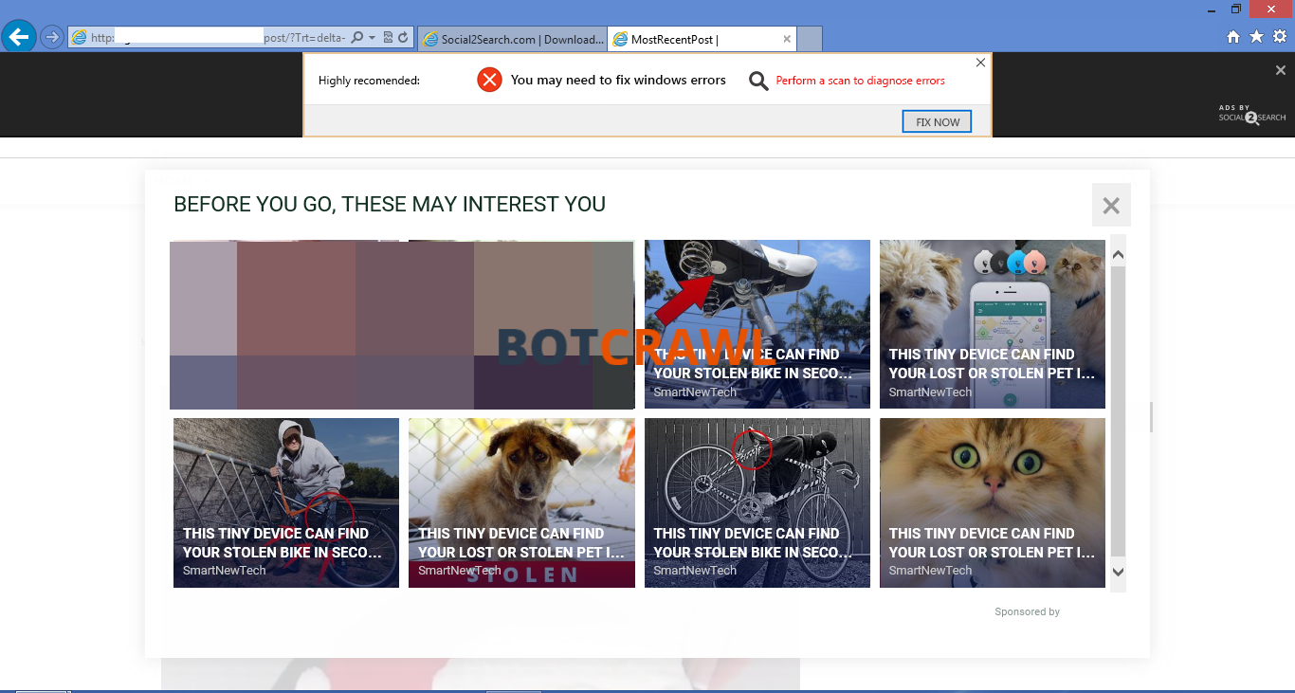Open the Tools gear menu
Image resolution: width=1295 pixels, height=693 pixels.
coord(1279,37)
